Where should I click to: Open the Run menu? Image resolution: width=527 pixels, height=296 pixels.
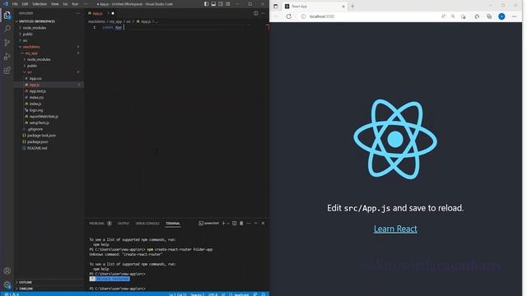click(75, 4)
